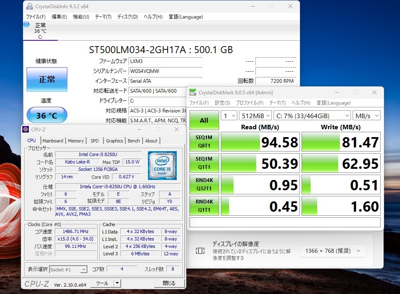Open ディスク(D) menu in CrystalDiskInfo
This screenshot has width=400, height=294.
(127, 17)
